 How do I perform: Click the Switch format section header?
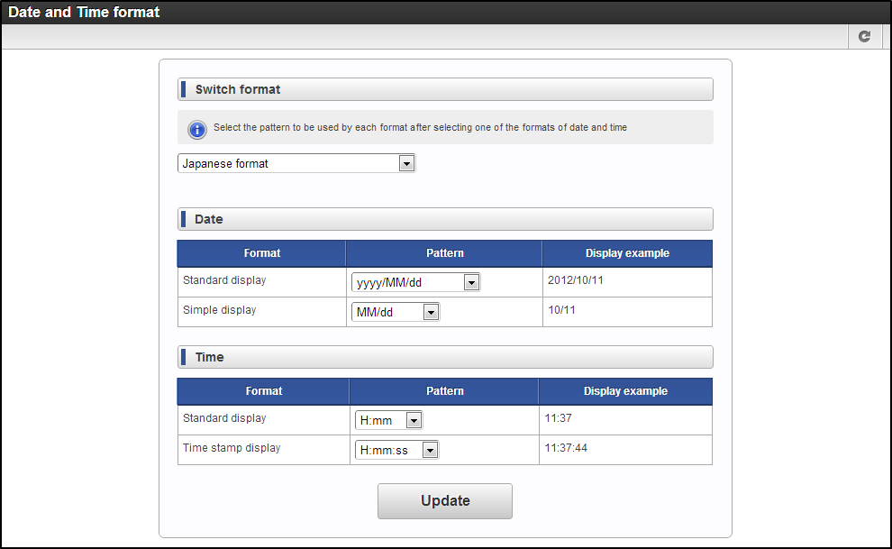pyautogui.click(x=445, y=89)
